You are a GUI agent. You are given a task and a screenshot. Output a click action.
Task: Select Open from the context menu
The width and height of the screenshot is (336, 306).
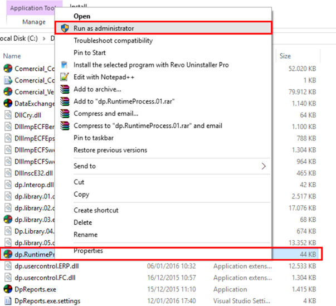[82, 17]
